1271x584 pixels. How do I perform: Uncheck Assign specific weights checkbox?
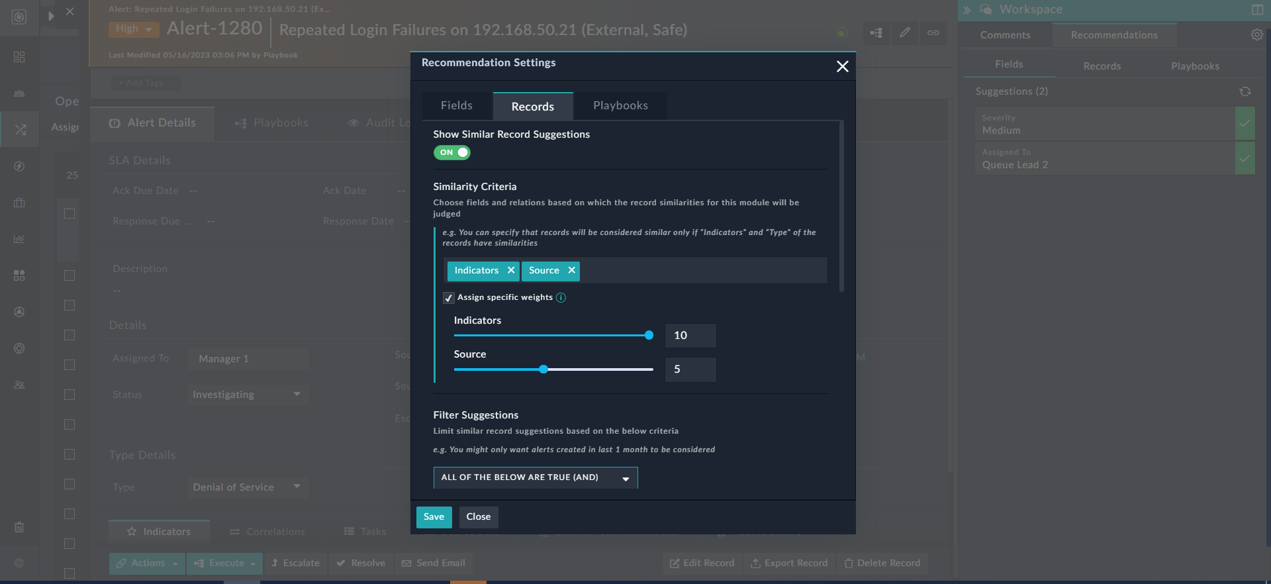click(449, 298)
